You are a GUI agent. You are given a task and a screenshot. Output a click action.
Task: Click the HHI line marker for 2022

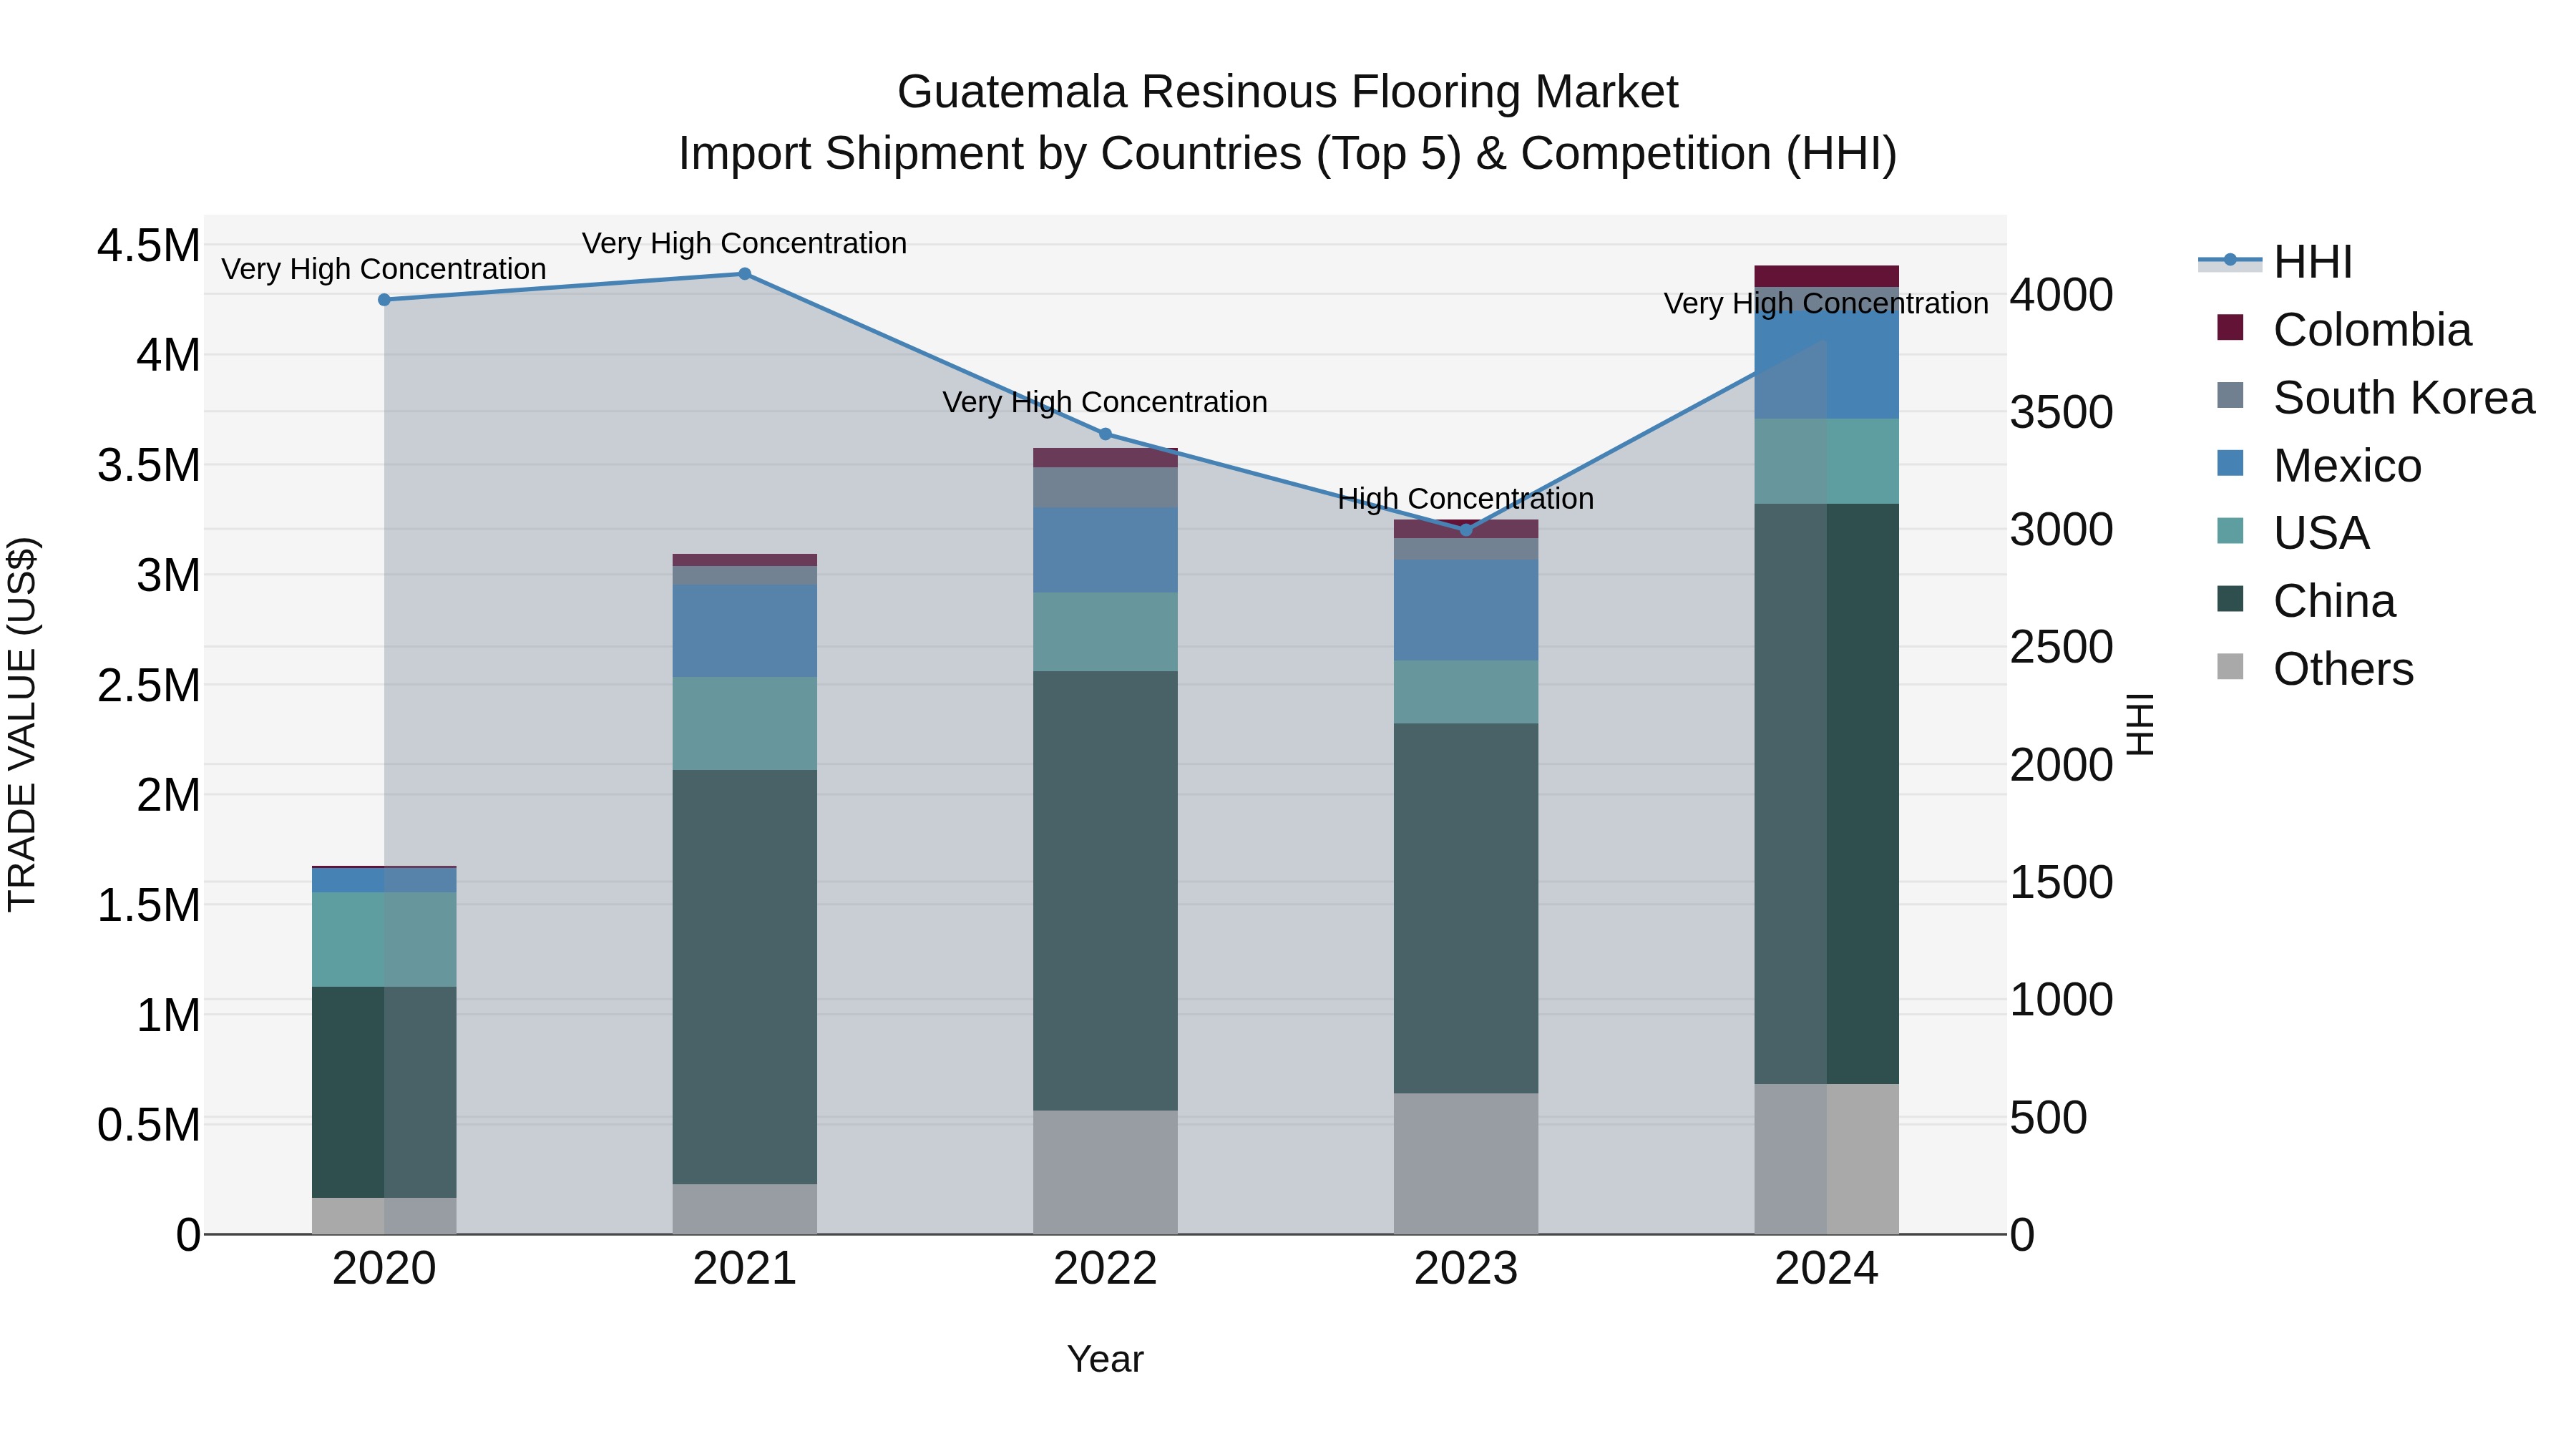[1105, 434]
